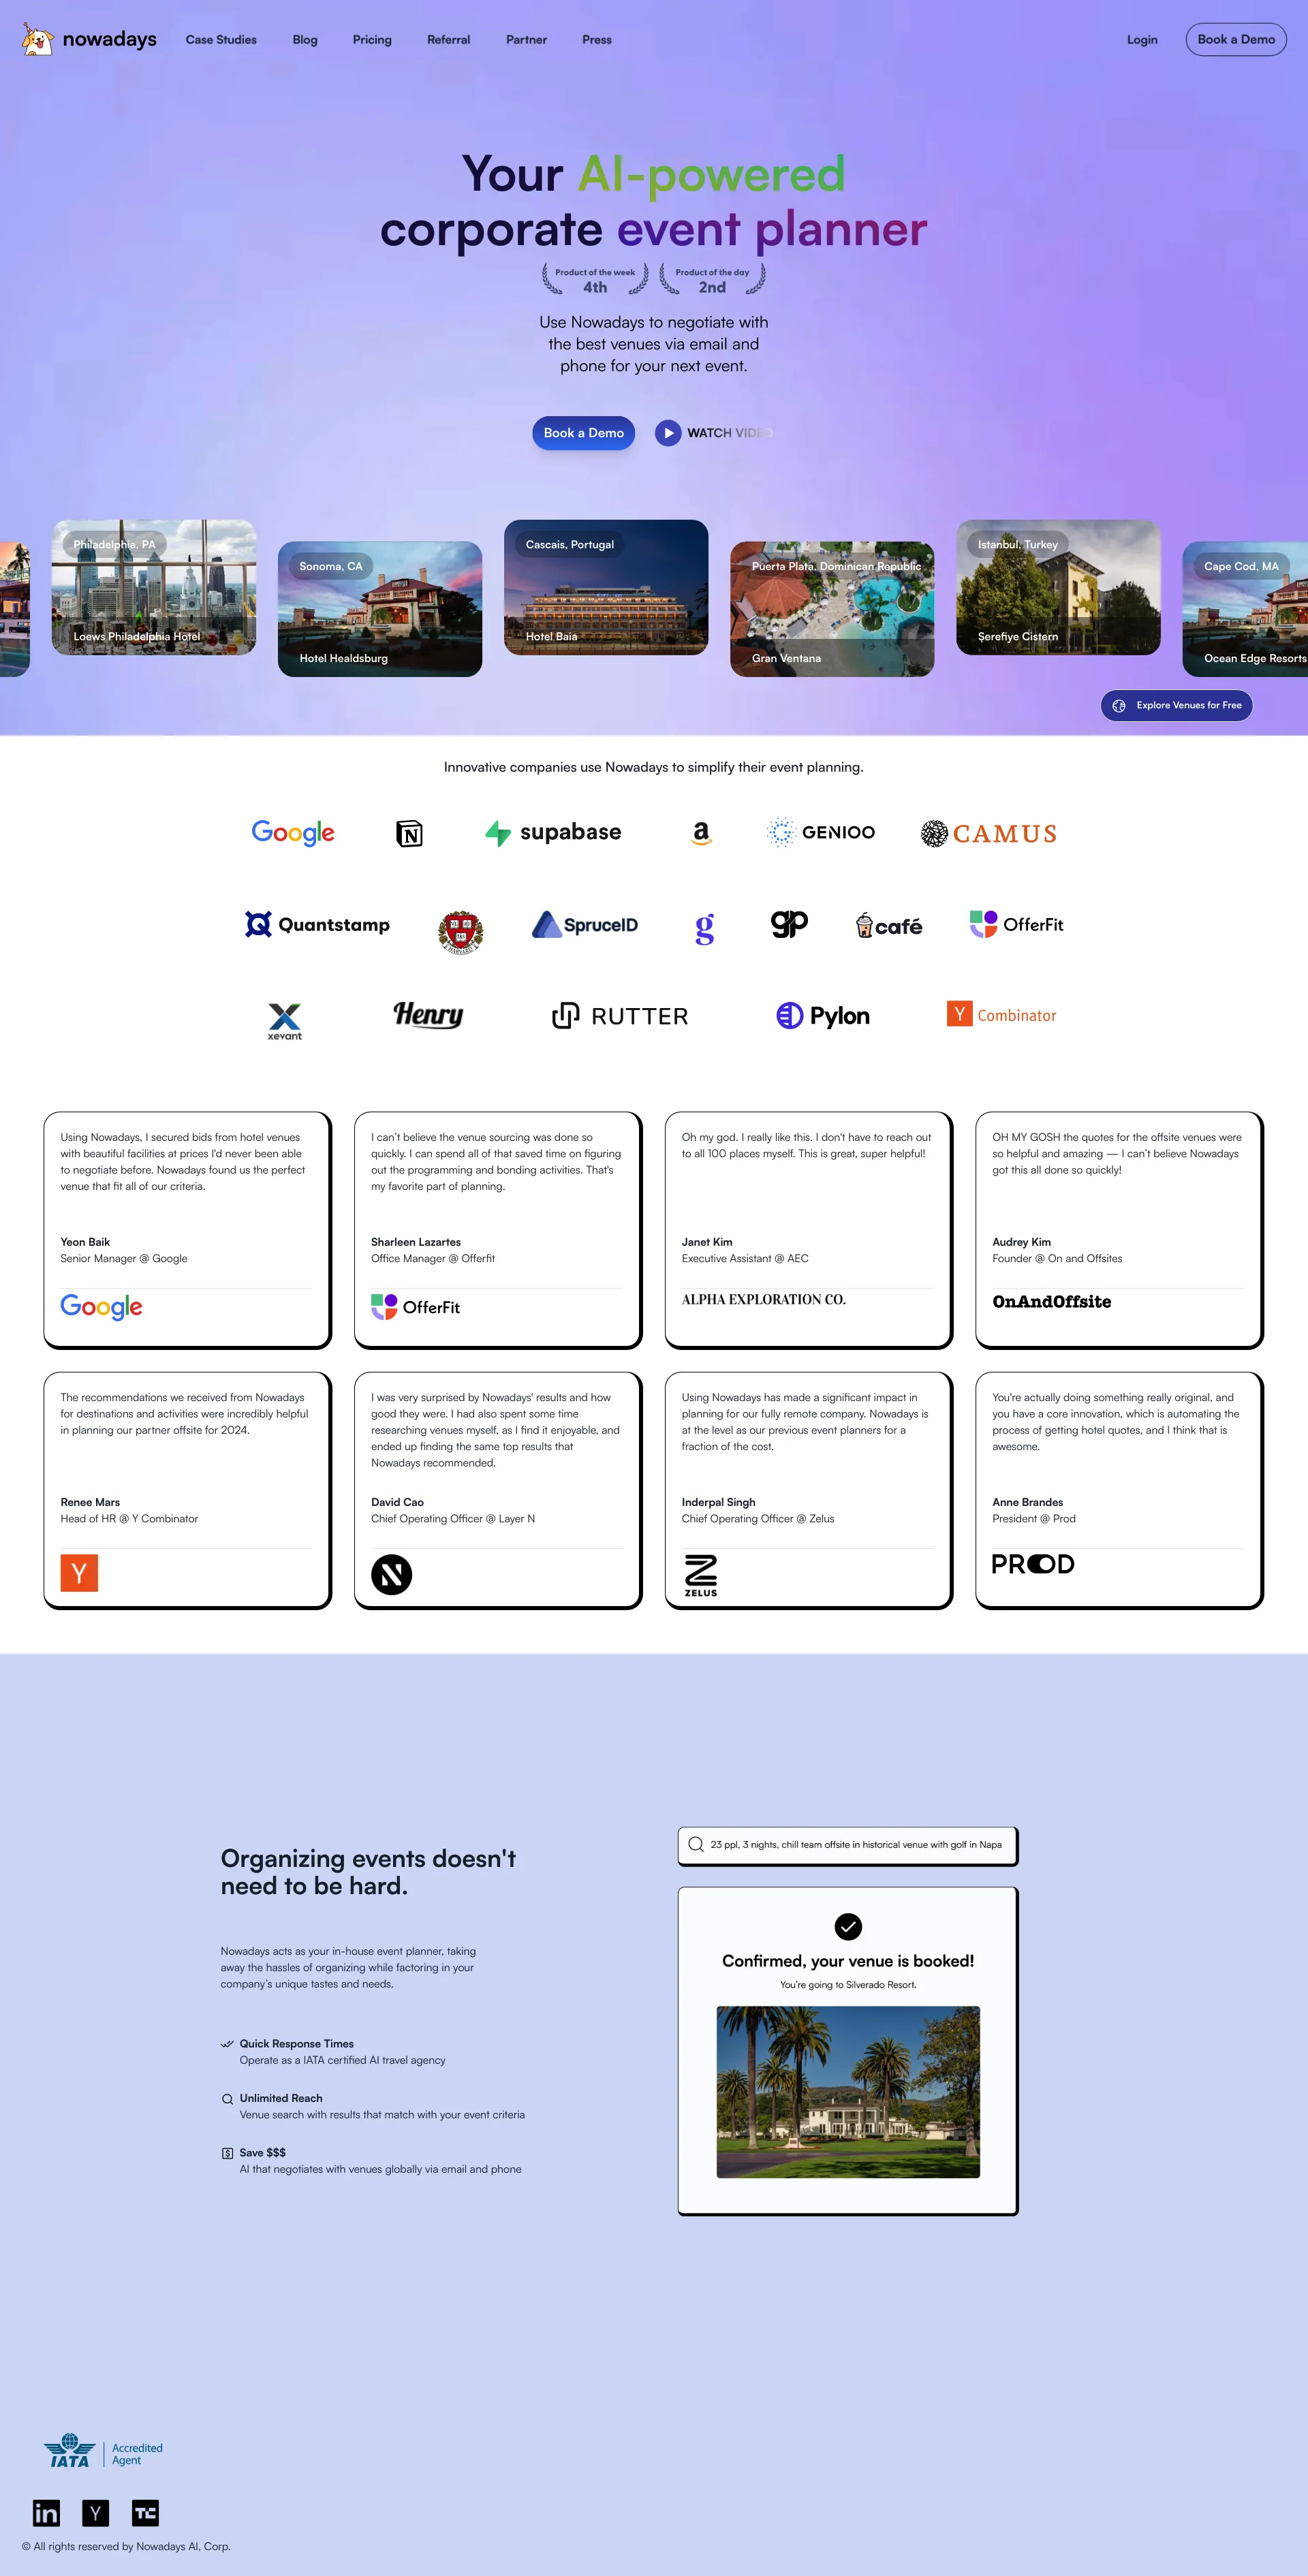Click the Explore Venues for Free button

tap(1179, 704)
